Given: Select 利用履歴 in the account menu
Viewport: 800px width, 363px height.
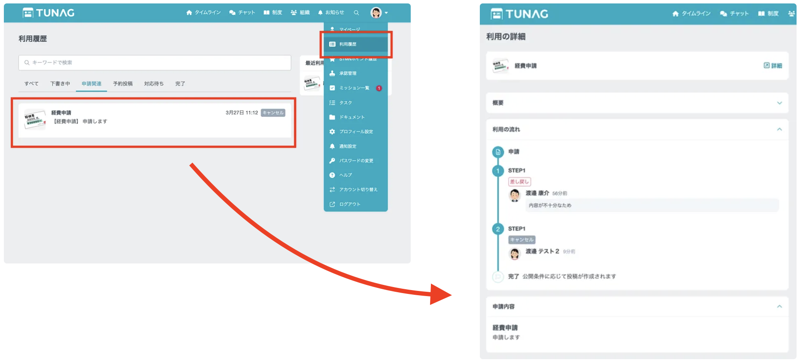Looking at the screenshot, I should (348, 44).
